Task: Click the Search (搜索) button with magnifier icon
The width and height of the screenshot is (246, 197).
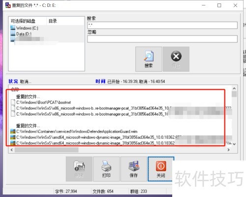Action: coord(149,59)
